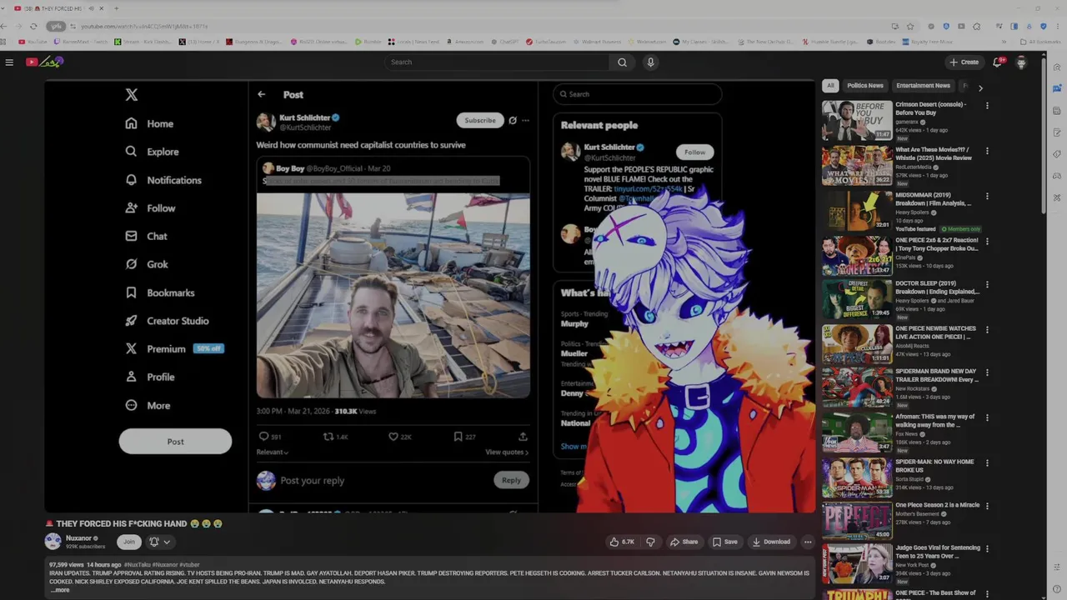
Task: Go back in browser history
Action: coord(5,26)
